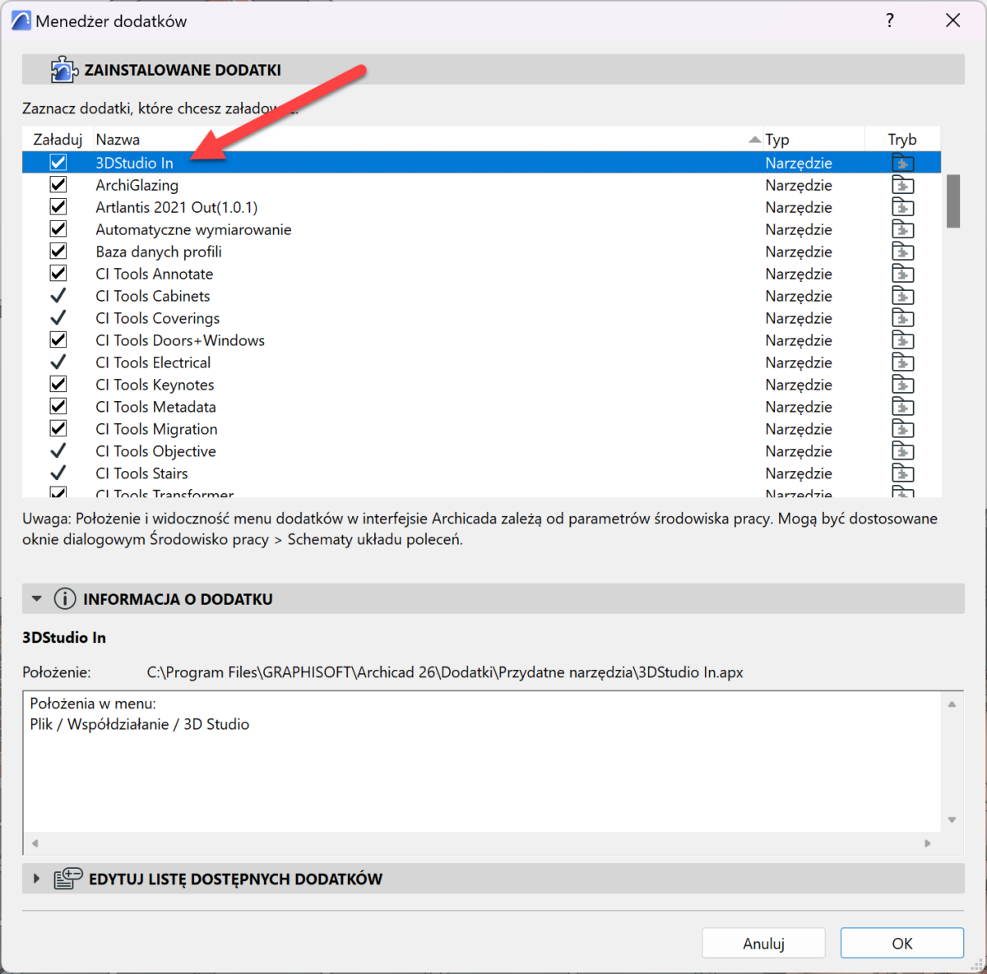Confirm with the OK button
987x974 pixels.
pos(901,944)
